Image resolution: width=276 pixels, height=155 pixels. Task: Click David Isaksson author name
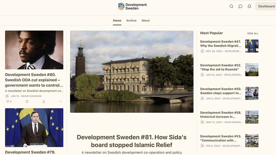click(x=35, y=96)
